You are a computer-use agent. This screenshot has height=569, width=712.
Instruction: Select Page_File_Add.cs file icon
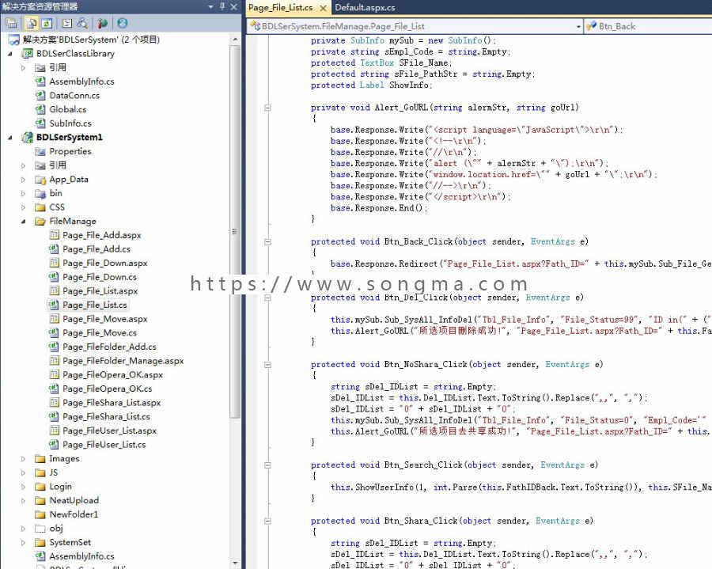click(x=54, y=248)
